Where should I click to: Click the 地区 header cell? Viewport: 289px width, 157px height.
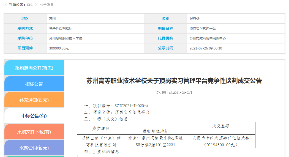[x=25, y=18]
